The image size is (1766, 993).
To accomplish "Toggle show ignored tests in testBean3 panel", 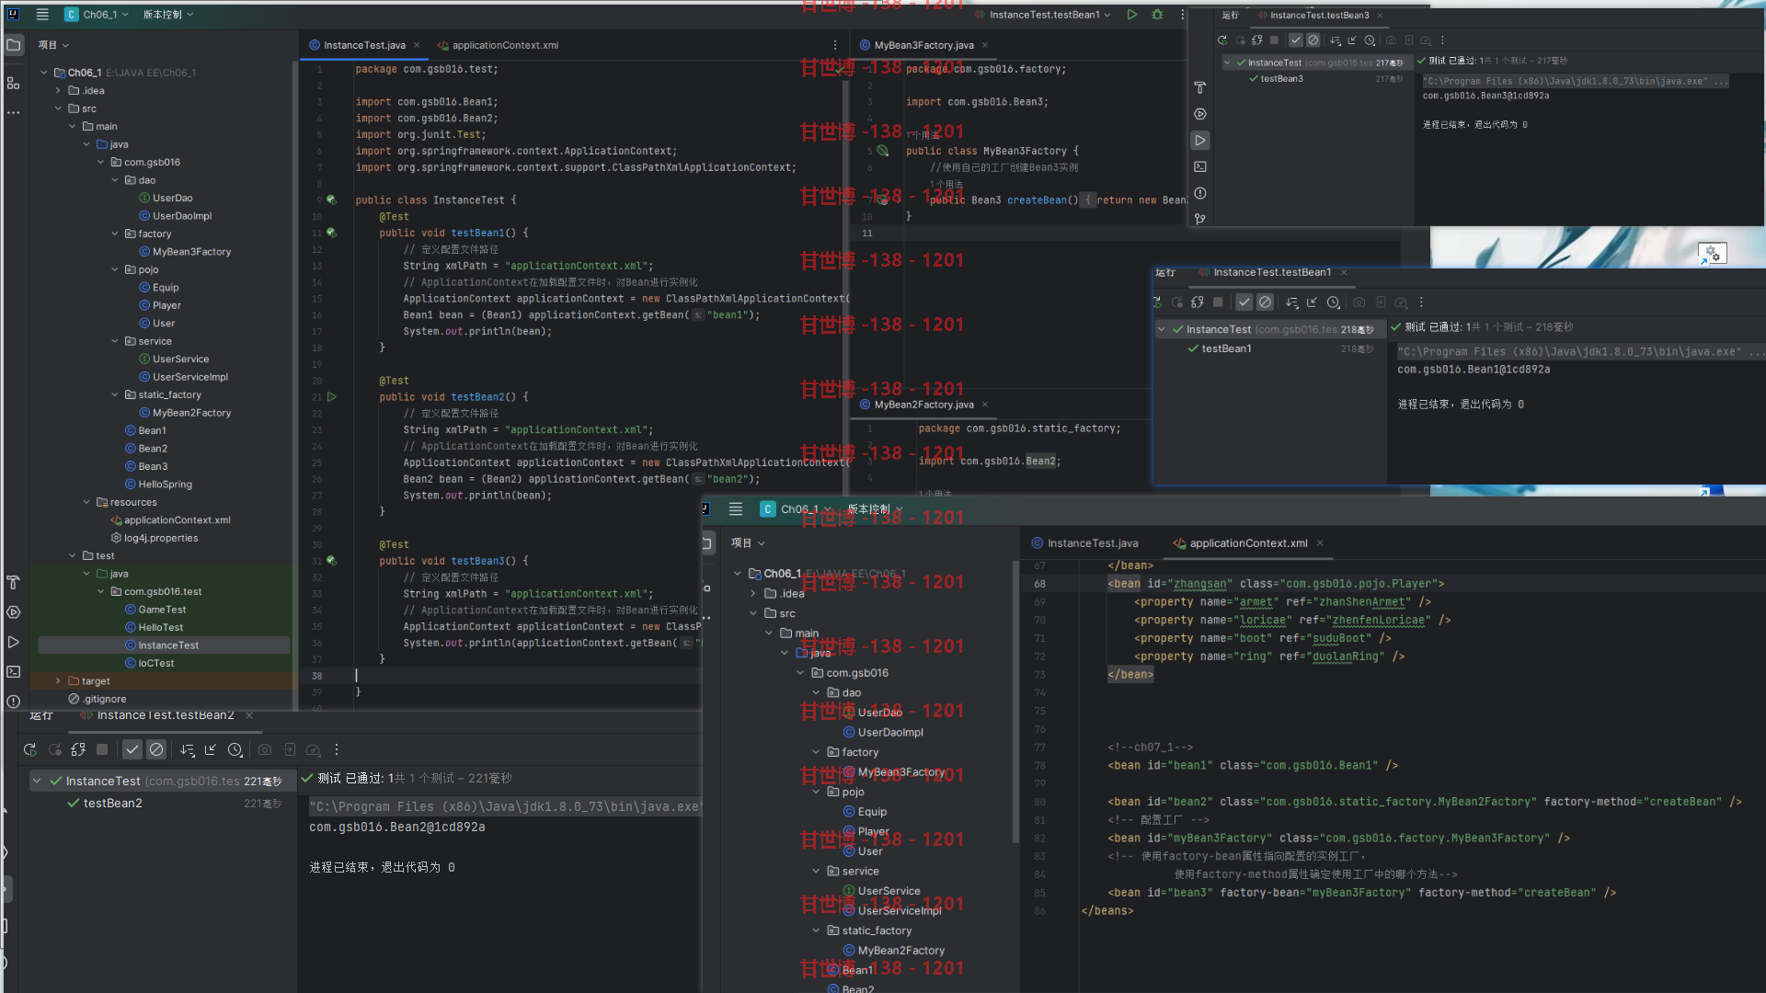I will click(1313, 40).
